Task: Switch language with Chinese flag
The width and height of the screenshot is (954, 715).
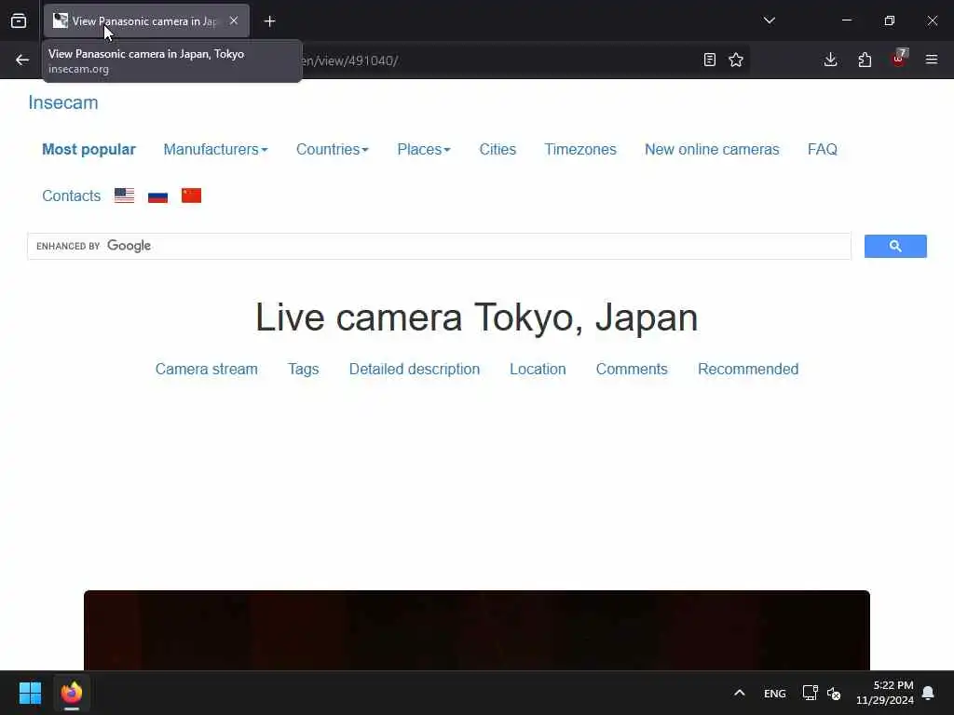Action: [x=191, y=196]
